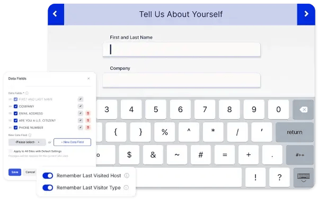Tap the question mark key
318x199 pixels.
[x=279, y=177]
